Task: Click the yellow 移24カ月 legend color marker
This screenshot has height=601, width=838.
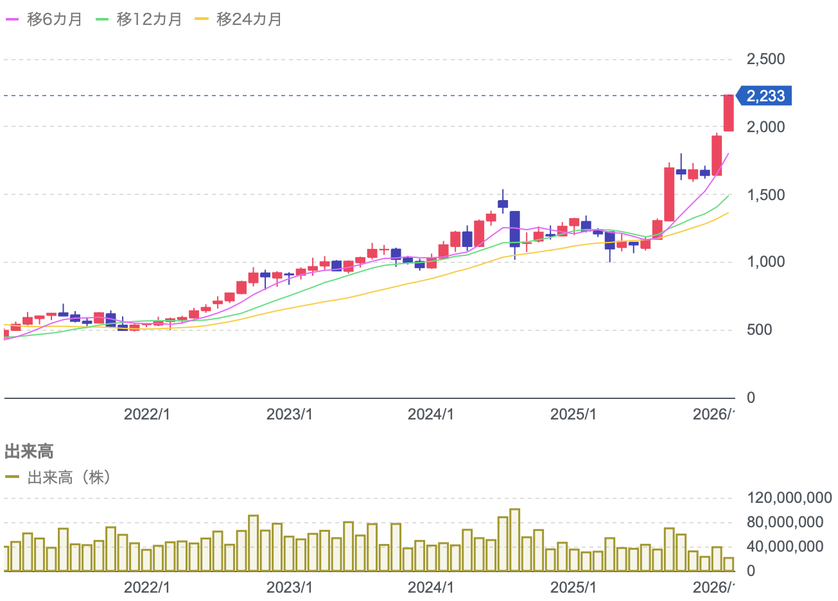Action: pyautogui.click(x=202, y=19)
